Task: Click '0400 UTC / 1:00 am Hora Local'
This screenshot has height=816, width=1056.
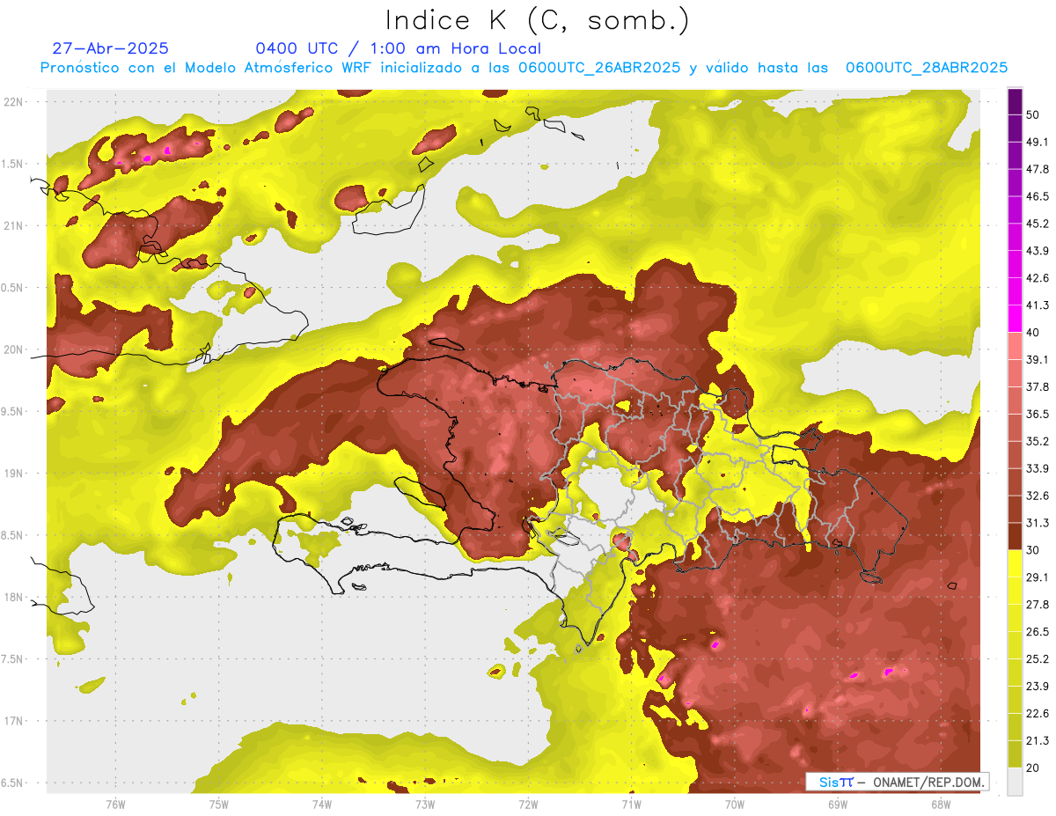Action: [x=399, y=48]
